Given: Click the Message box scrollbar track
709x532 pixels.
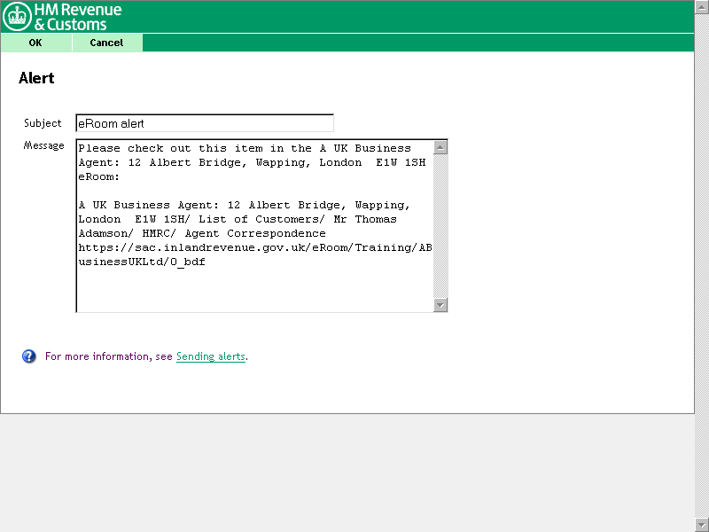Looking at the screenshot, I should coord(440,226).
